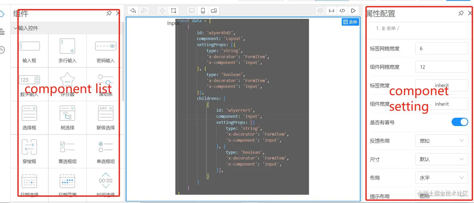Select the 单选框组 component

106,151
